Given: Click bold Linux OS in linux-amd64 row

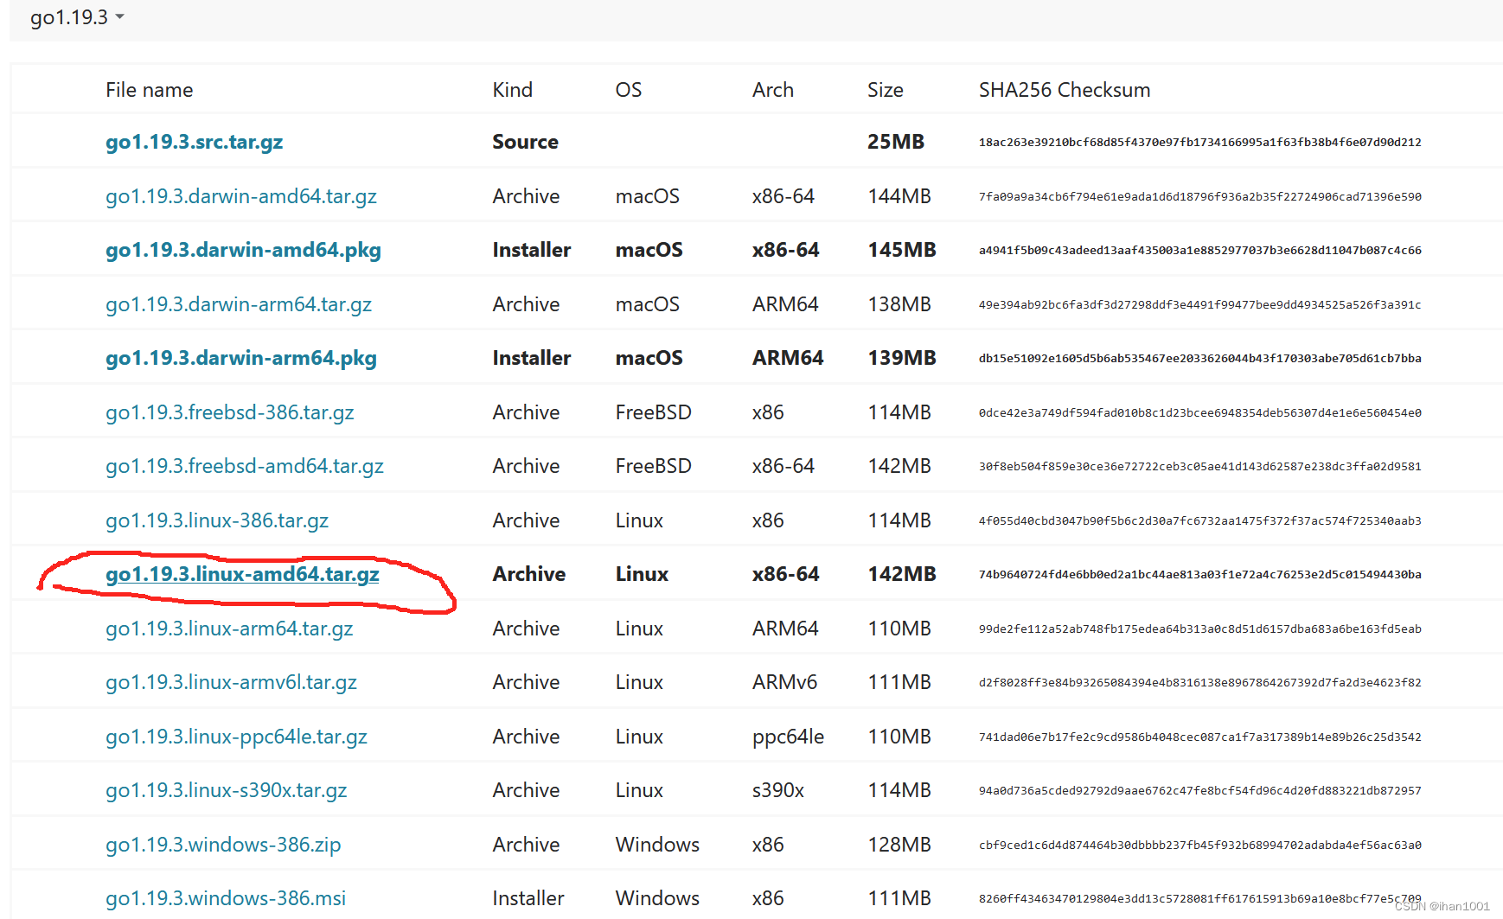Looking at the screenshot, I should click(642, 574).
